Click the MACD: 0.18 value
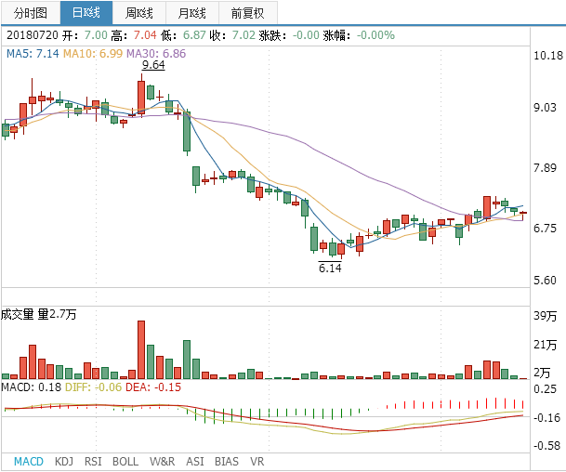566x472 pixels. (x=31, y=387)
